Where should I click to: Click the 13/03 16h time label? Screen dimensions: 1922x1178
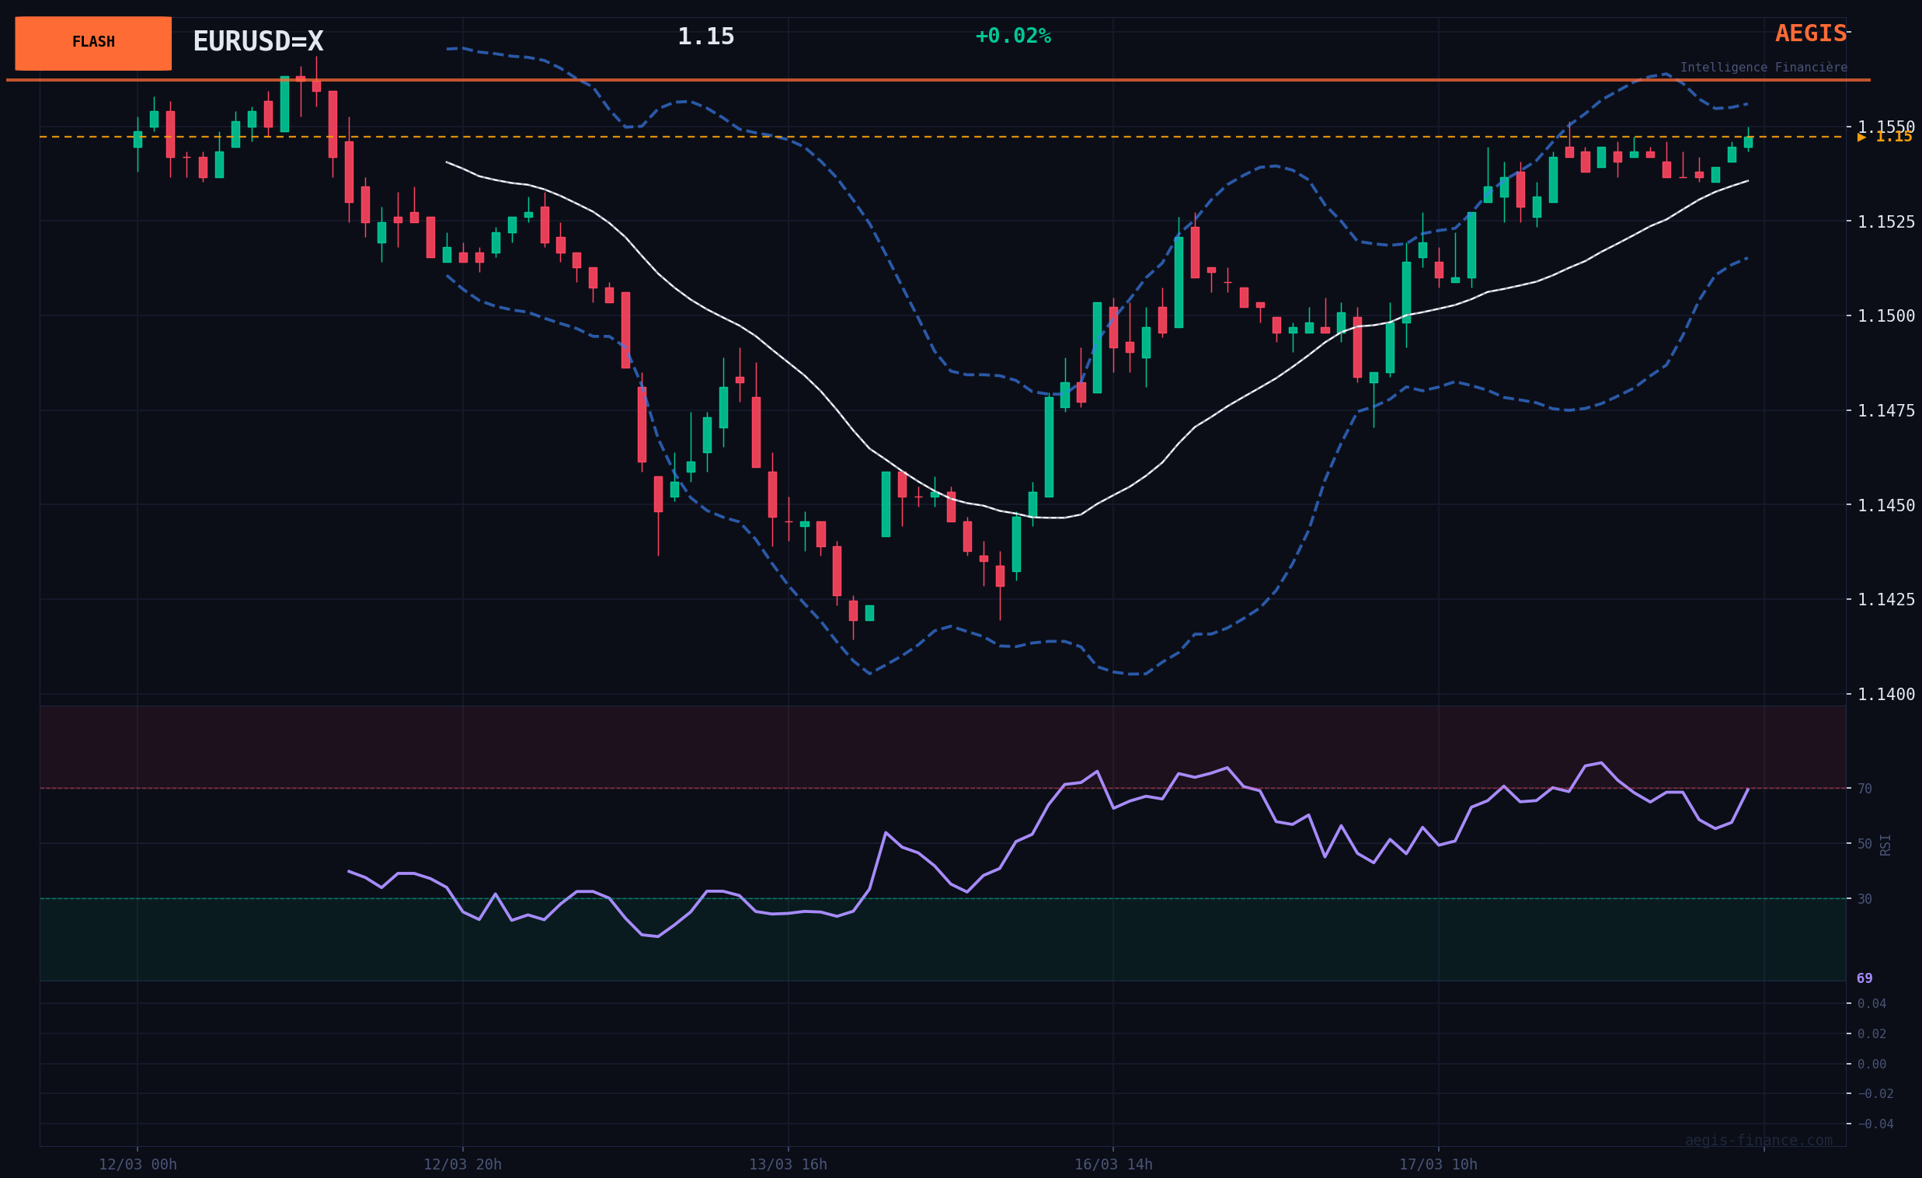coord(788,1164)
